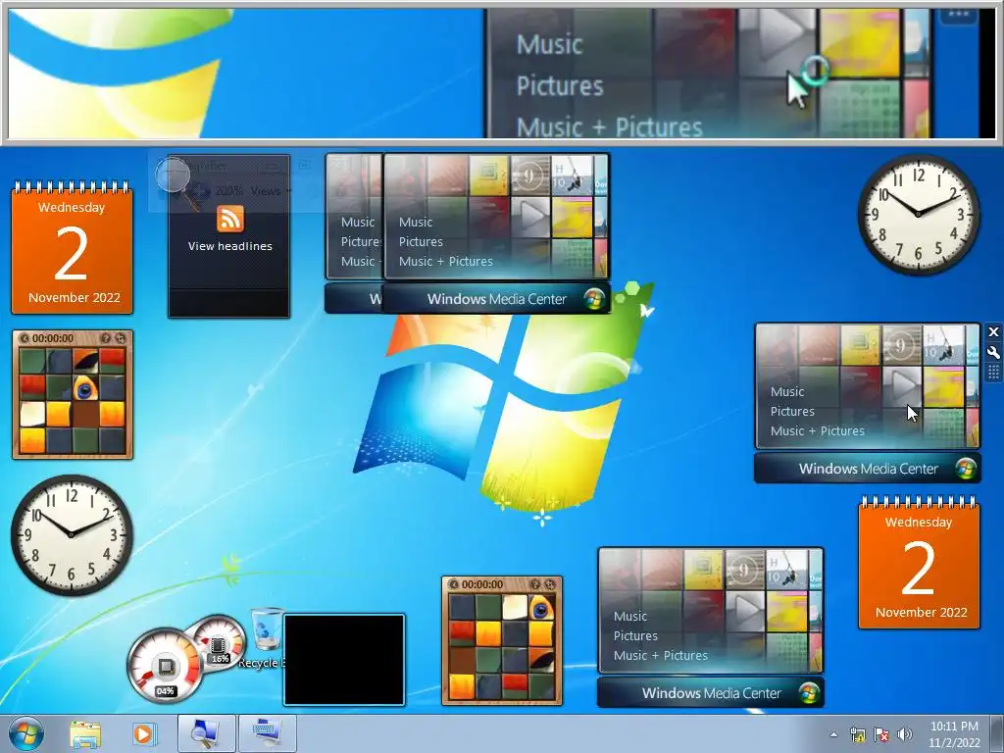Pause timer icon on puzzle beside slide show
Screen dimensions: 1004x753
tap(454, 584)
